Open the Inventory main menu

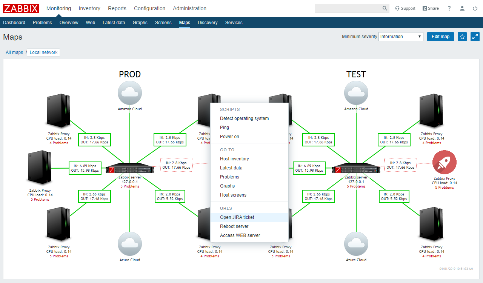89,8
